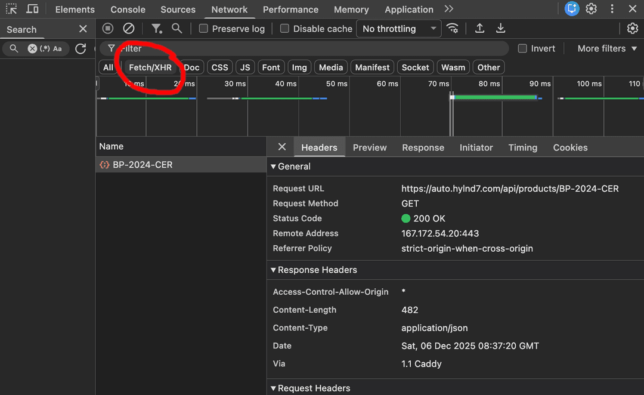Image resolution: width=644 pixels, height=395 pixels.
Task: Filter requests by Wasm type
Action: point(453,67)
